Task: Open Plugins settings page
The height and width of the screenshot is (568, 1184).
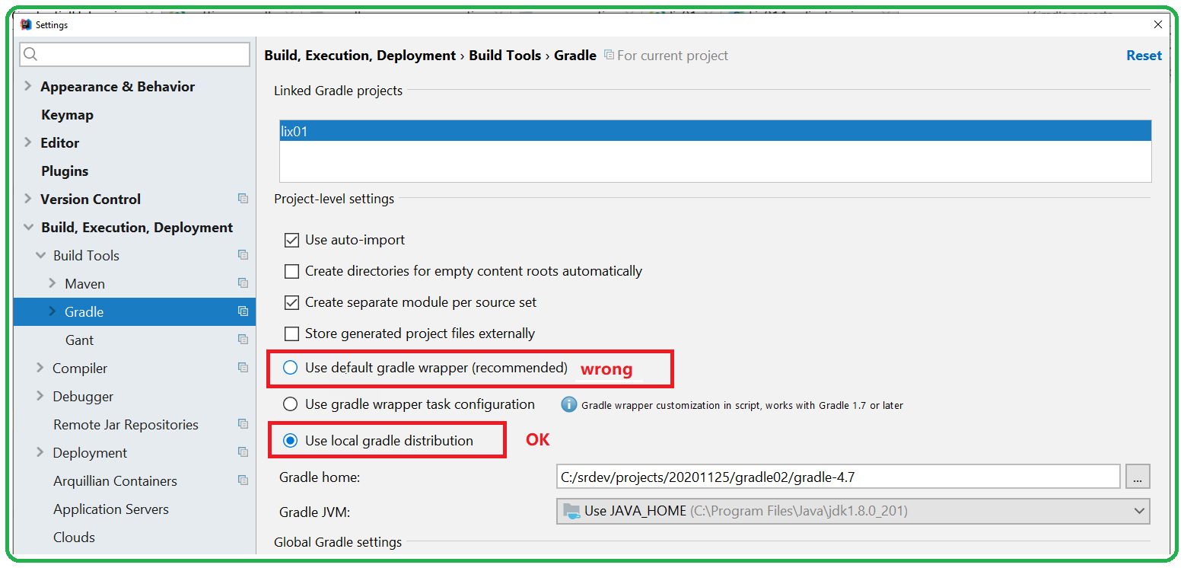Action: 65,171
